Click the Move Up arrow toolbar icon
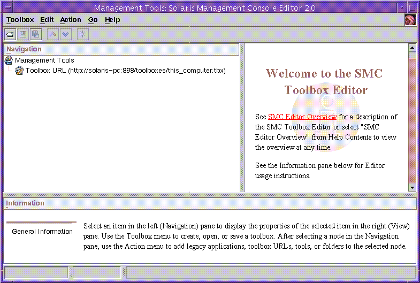 click(53, 34)
